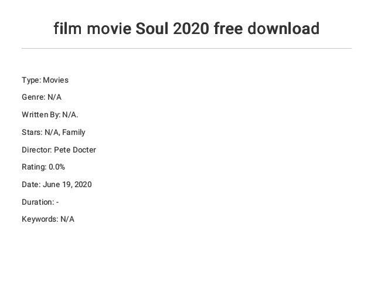The height and width of the screenshot is (281, 374).
Task: Click the word 'Movies' in Type row
Action: click(x=56, y=80)
